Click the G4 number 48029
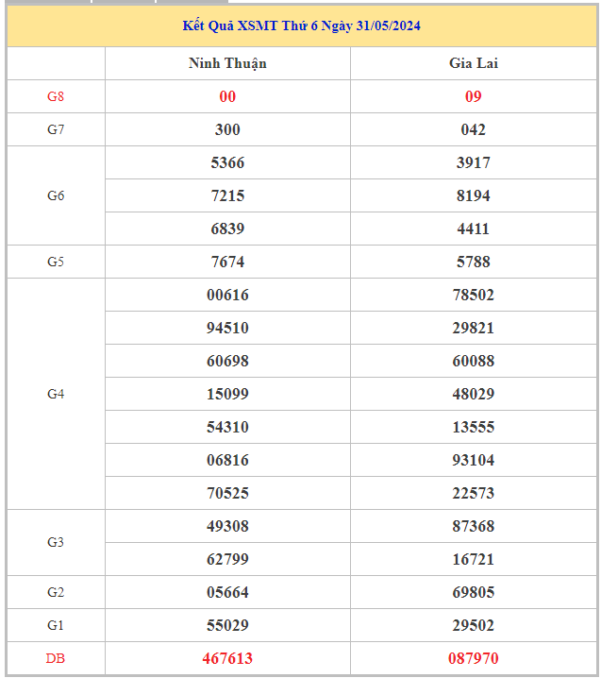 (473, 394)
